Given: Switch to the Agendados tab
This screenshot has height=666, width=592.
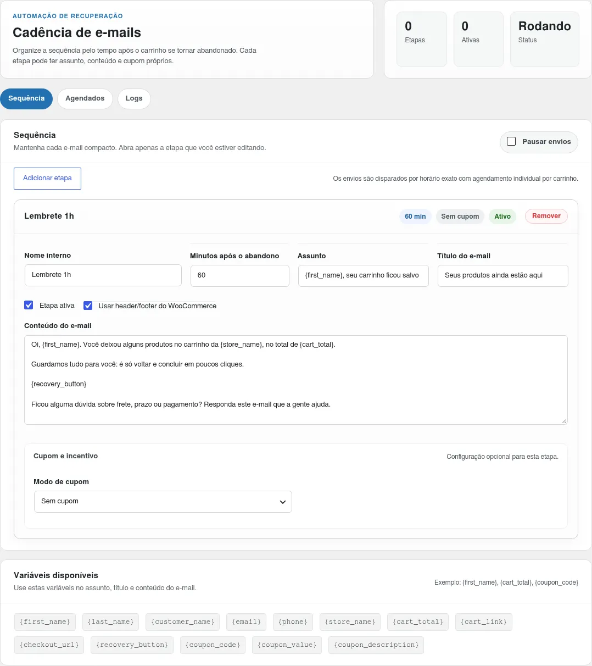Looking at the screenshot, I should pyautogui.click(x=85, y=98).
